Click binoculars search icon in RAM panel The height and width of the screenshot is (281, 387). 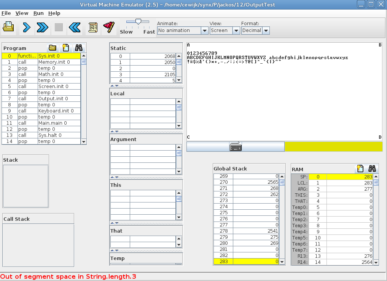coord(372,169)
